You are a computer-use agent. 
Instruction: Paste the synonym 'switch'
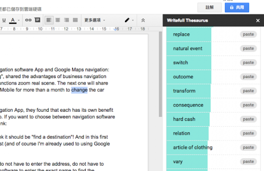248,63
